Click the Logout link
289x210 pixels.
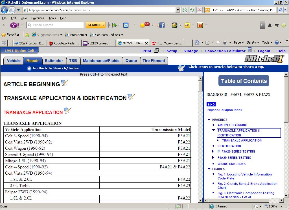click(x=264, y=51)
